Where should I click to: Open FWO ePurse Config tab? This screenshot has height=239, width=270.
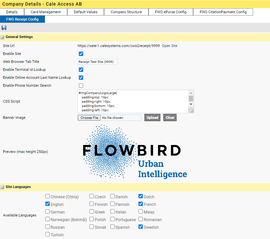point(171,12)
